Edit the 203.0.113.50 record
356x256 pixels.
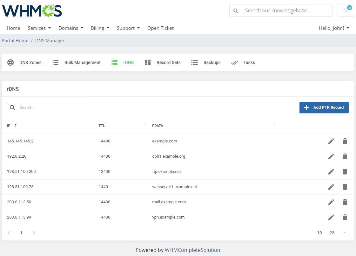331,202
